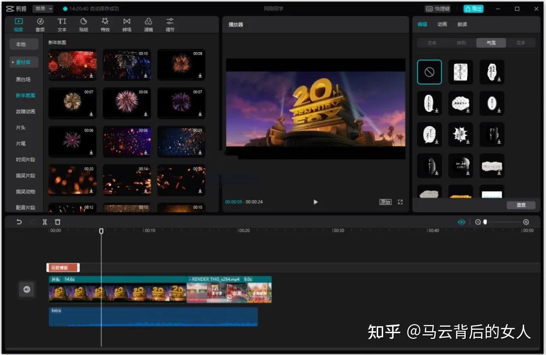The width and height of the screenshot is (546, 355).
Task: Open the 音频 (Audio) media panel
Action: click(x=40, y=24)
